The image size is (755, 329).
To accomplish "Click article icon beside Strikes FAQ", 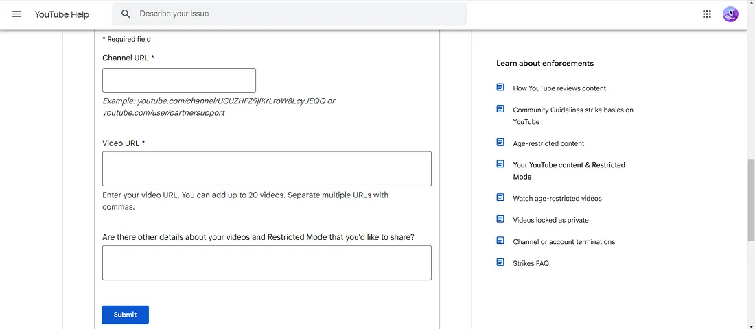I will 500,262.
